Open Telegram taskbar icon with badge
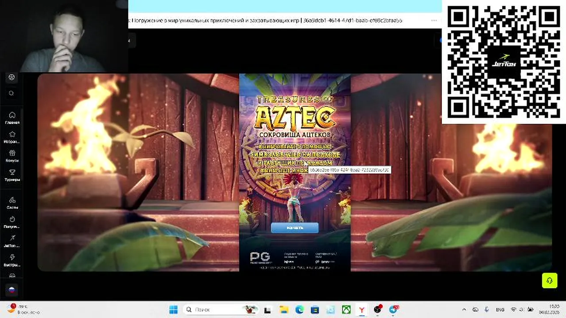Screen dimensions: 566x318 tap(393, 309)
